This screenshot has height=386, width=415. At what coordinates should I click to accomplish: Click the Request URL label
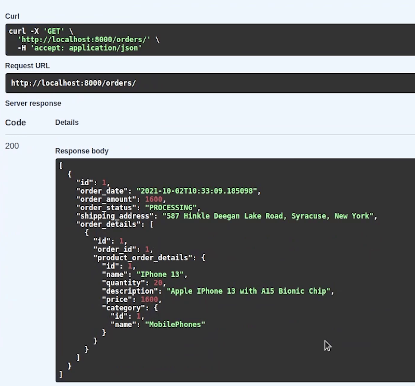[x=27, y=66]
